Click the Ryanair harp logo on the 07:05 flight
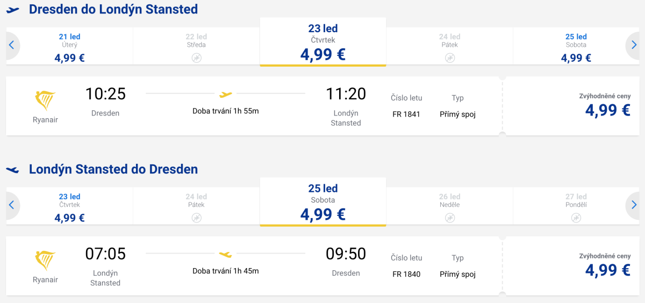Screen dimensions: 645x303 click(x=45, y=261)
